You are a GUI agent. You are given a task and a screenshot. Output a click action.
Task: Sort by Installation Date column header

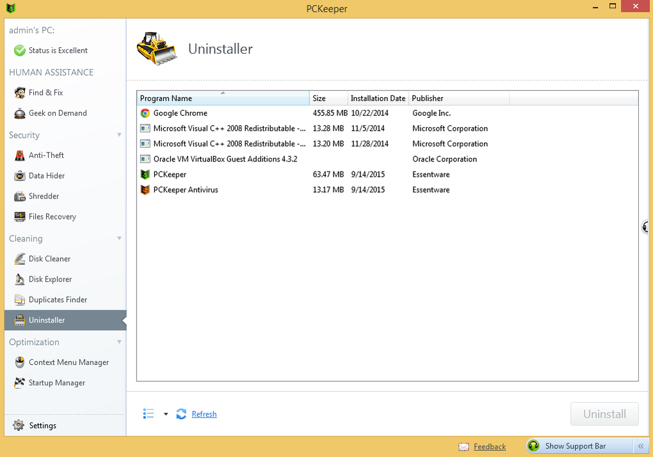378,98
